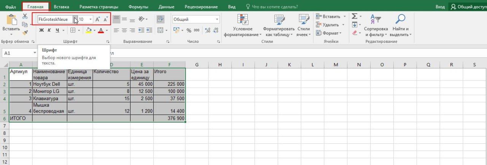
Task: Open underline style dropdown arrow
Action: point(63,30)
